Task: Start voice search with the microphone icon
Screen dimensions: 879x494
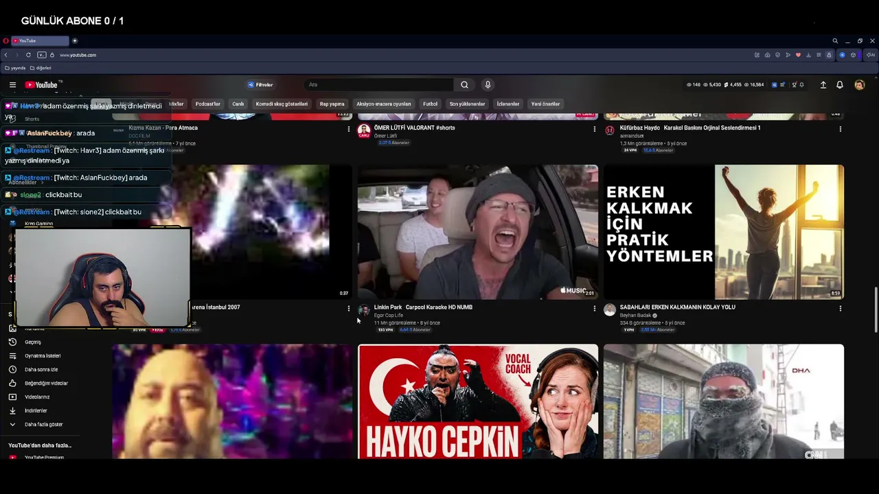Action: tap(488, 85)
